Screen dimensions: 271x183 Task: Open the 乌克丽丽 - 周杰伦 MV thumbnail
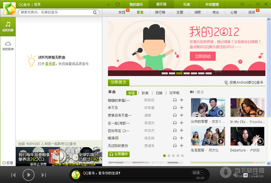click(208, 136)
